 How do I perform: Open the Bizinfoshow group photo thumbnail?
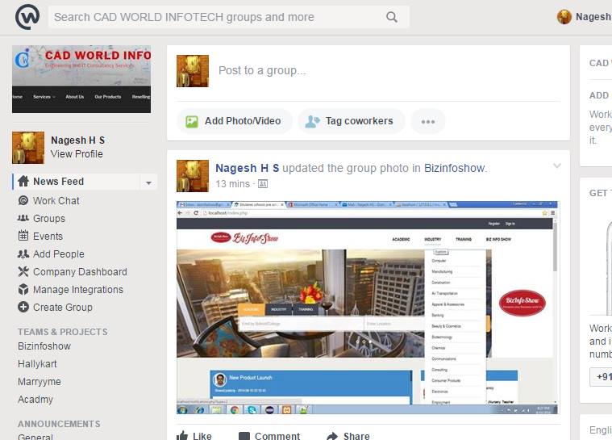(x=368, y=307)
